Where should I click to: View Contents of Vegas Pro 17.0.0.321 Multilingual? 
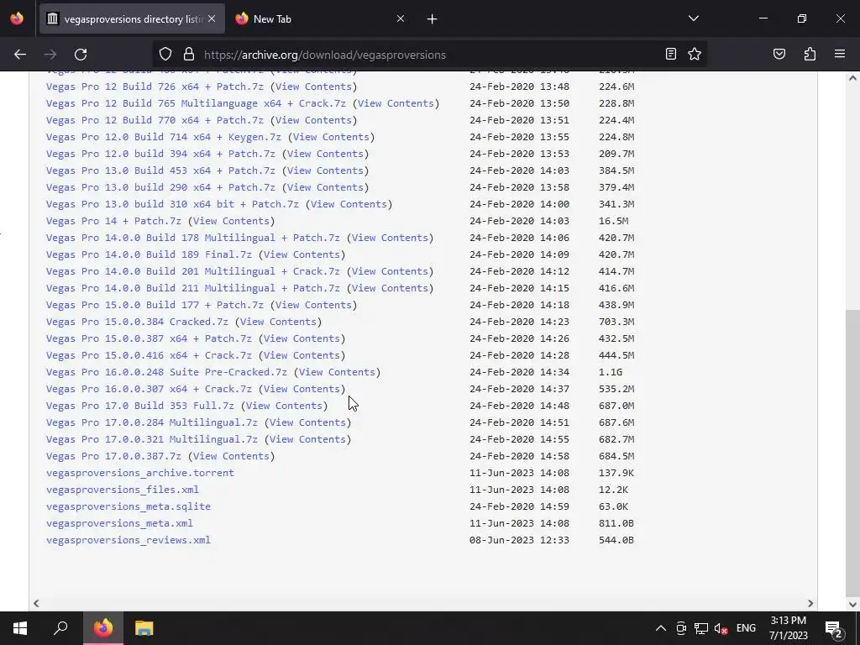307,439
